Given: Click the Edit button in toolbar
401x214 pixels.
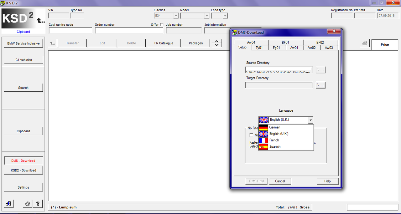Looking at the screenshot, I should tap(102, 43).
